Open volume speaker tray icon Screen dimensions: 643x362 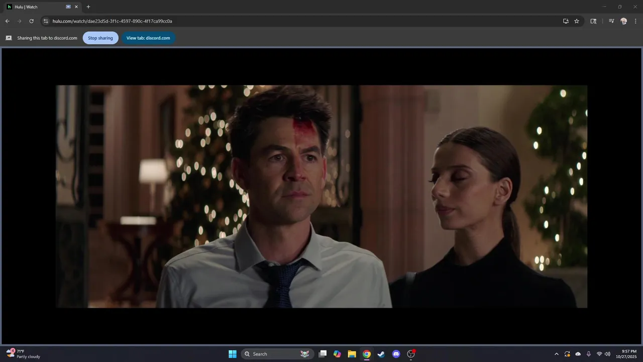607,354
